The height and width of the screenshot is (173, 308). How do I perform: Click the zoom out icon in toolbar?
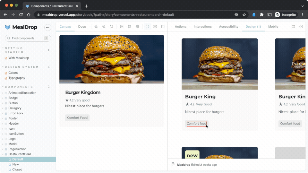pos(104,27)
